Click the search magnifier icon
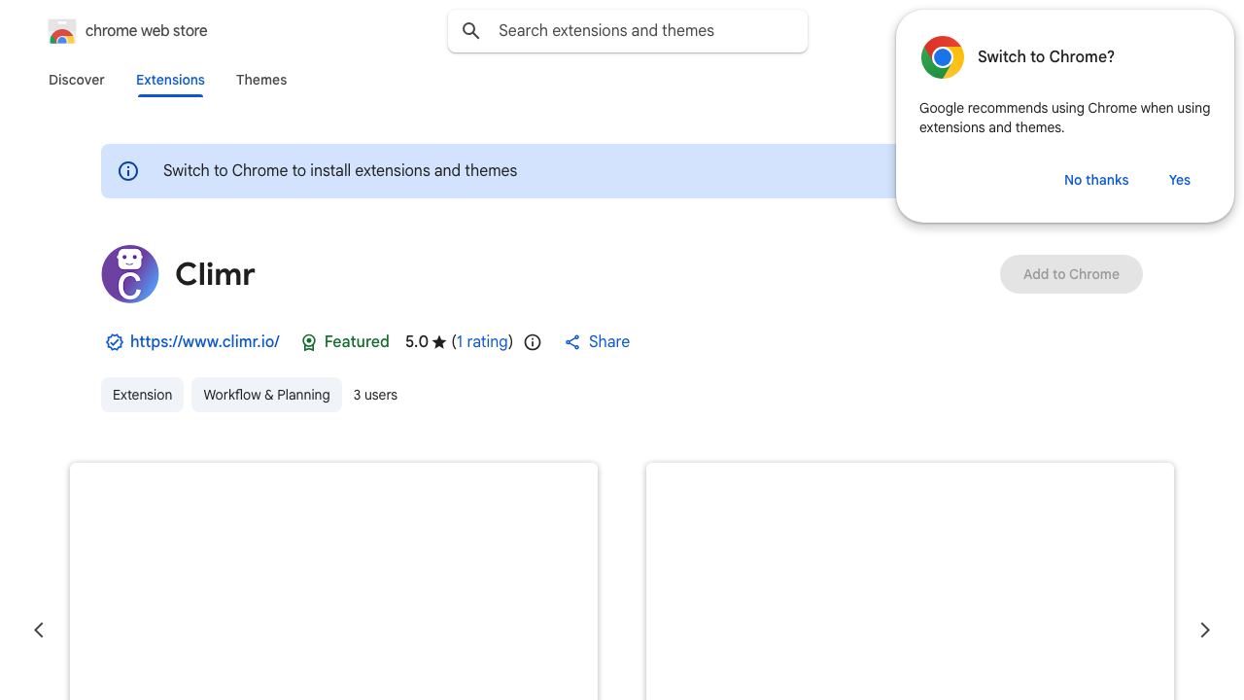 coord(471,31)
